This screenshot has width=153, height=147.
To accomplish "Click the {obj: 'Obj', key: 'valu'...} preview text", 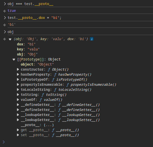I will (x=51, y=39).
